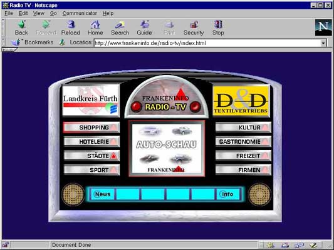Viewport: 334px width, 250px height.
Task: Open the Navigator icon in the component bar
Action: pyautogui.click(x=271, y=245)
